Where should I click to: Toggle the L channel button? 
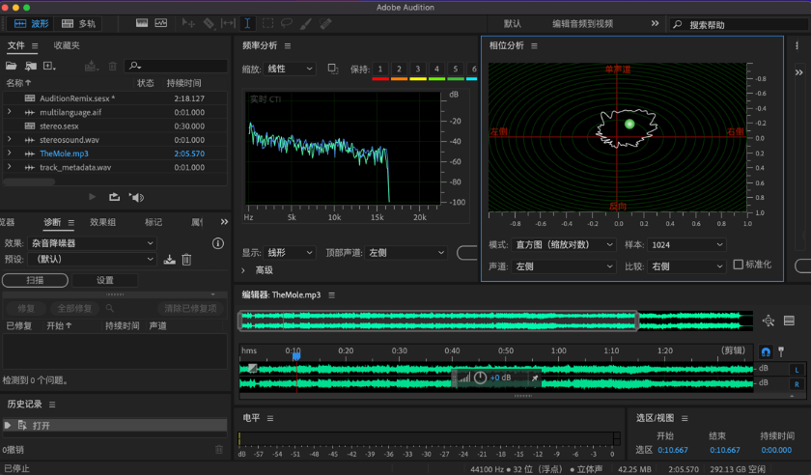[797, 370]
